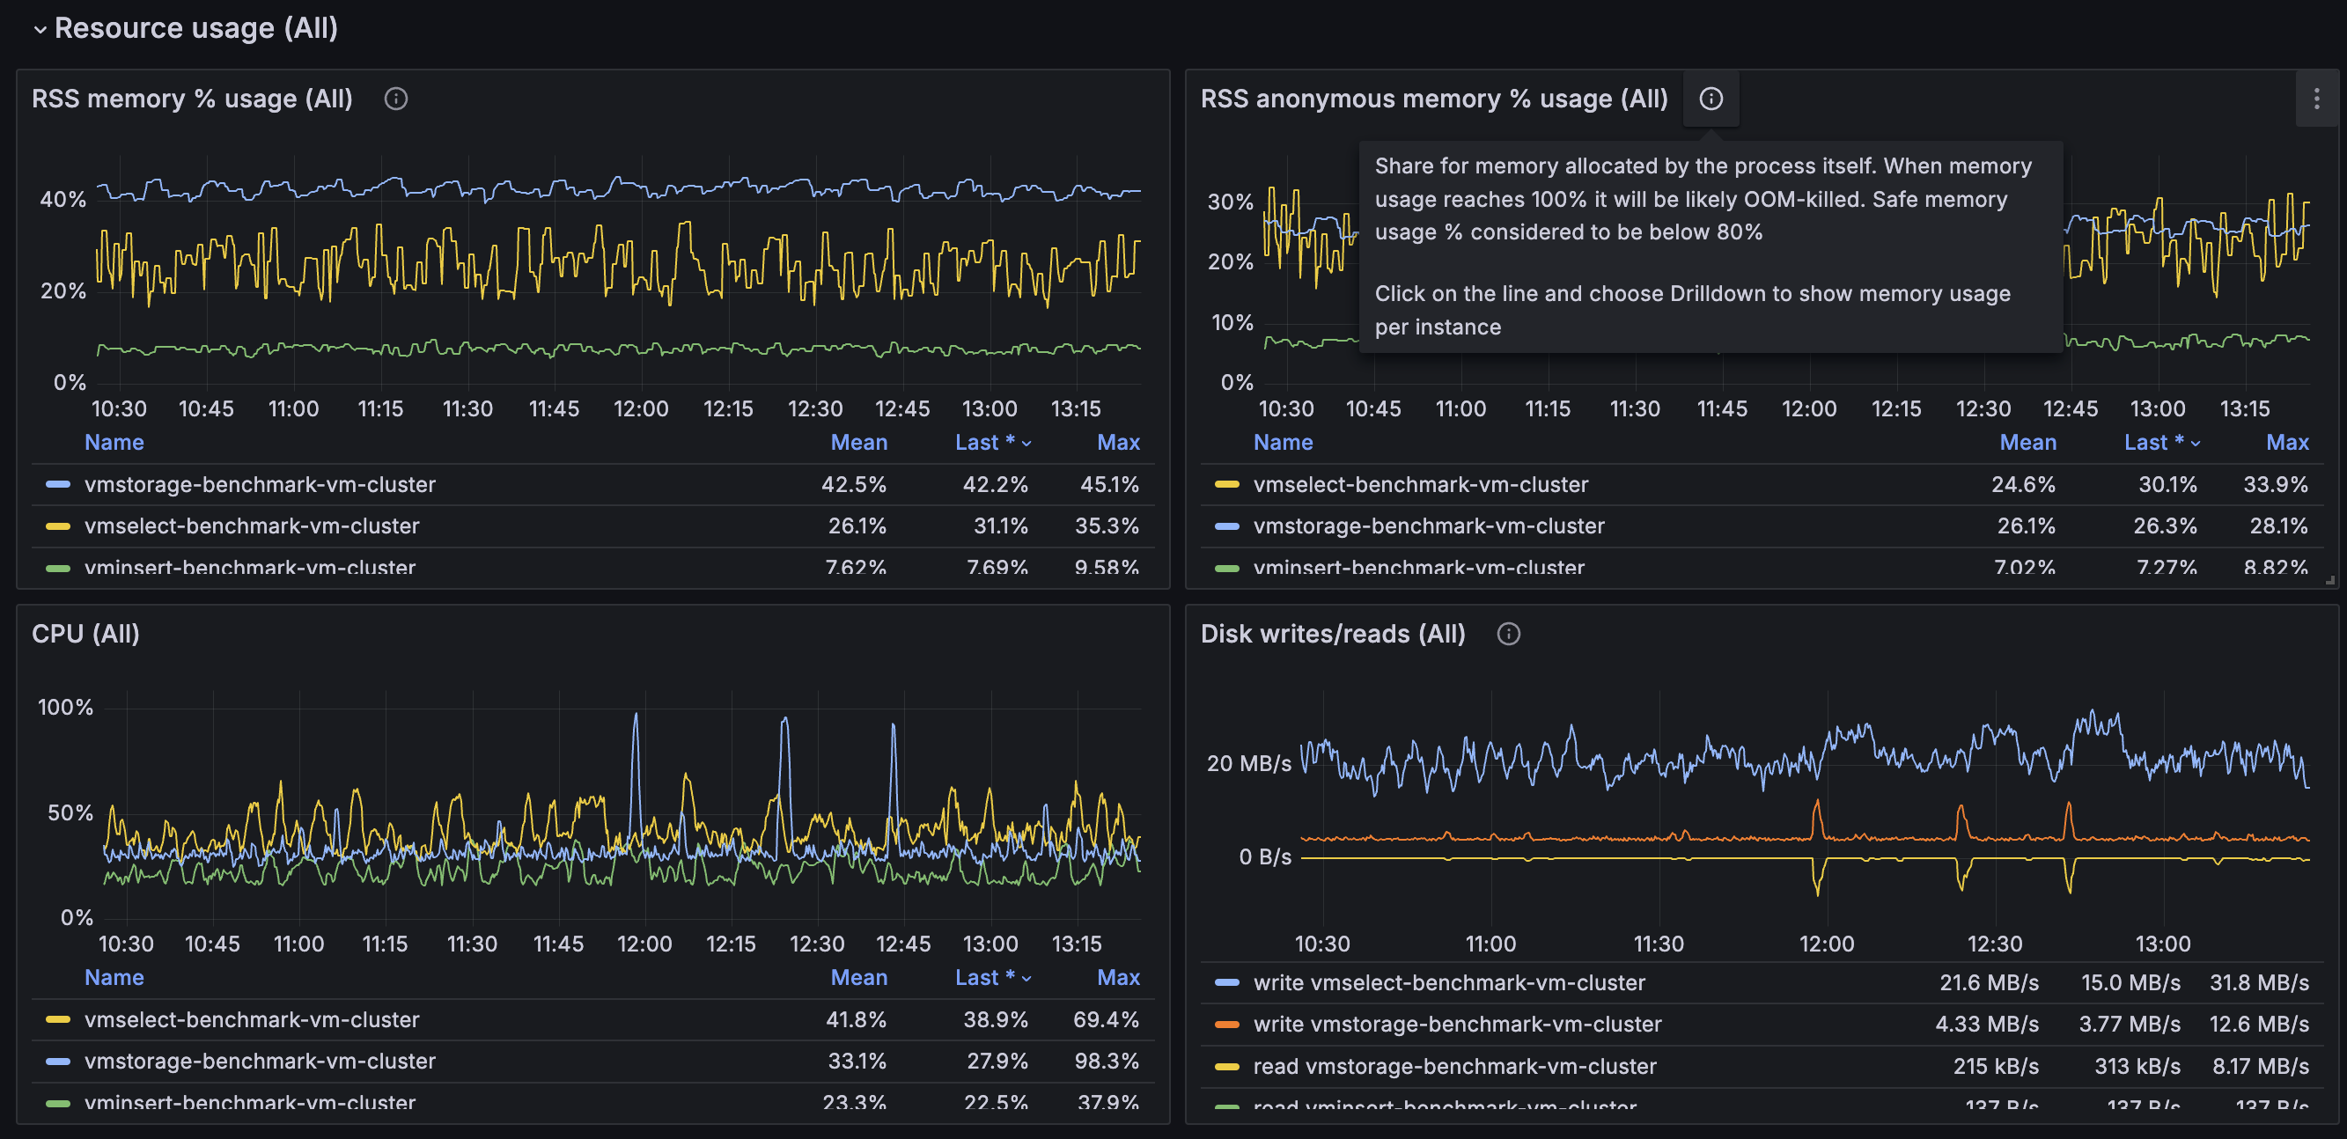Sort CPU legend by Max column
The height and width of the screenshot is (1139, 2347).
coord(1118,977)
